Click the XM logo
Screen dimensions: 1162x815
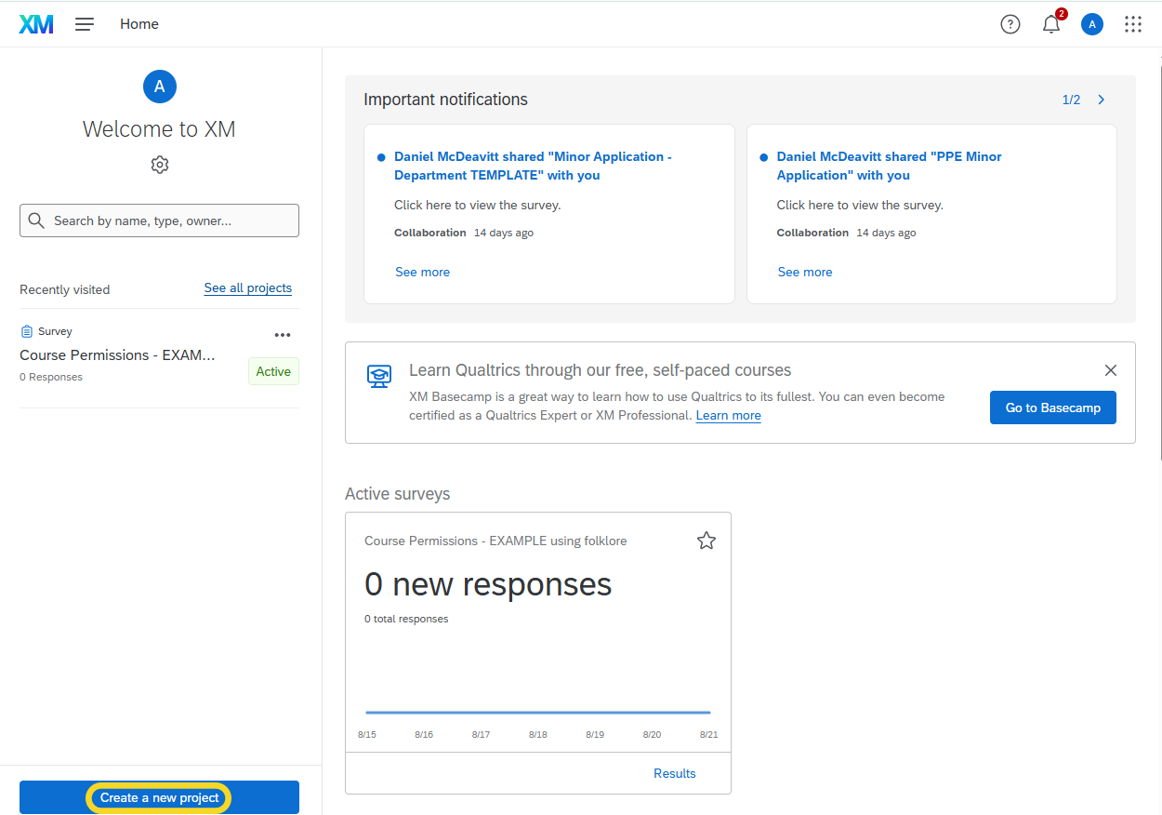36,24
